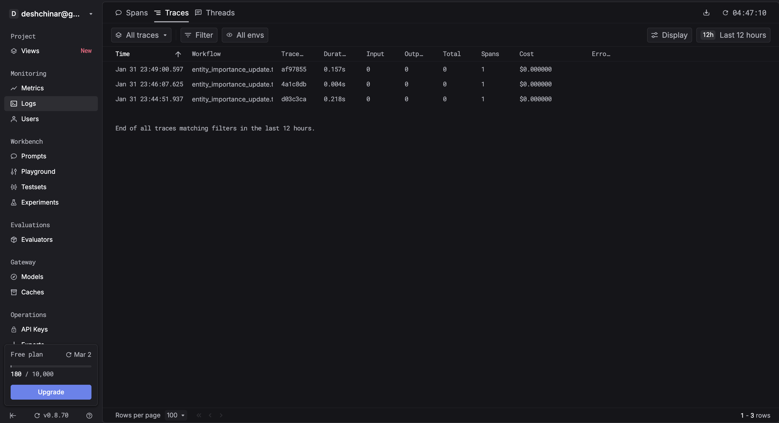Click the version v0.8.70 refresh icon
The image size is (779, 423).
37,416
